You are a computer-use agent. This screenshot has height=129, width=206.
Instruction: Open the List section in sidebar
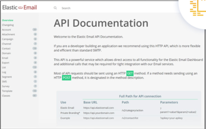[4, 67]
